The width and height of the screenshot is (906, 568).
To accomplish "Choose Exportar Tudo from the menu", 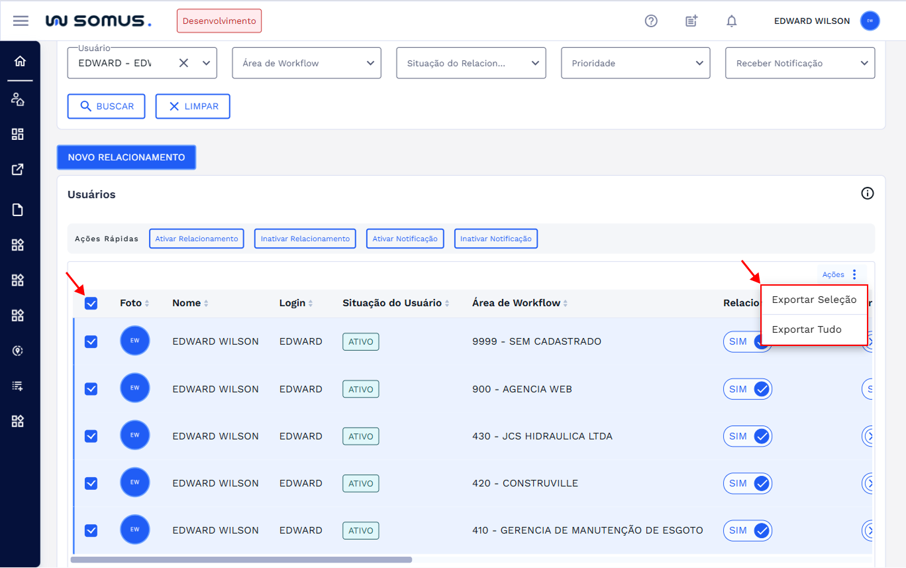I will pos(807,329).
